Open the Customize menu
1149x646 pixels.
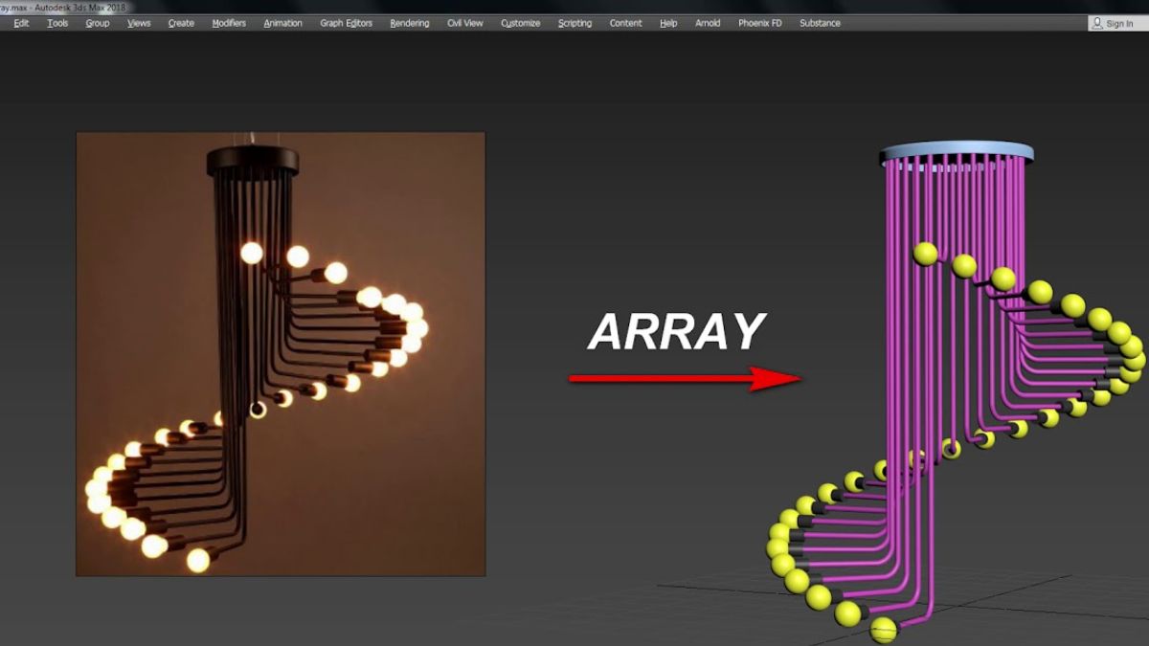coord(520,23)
